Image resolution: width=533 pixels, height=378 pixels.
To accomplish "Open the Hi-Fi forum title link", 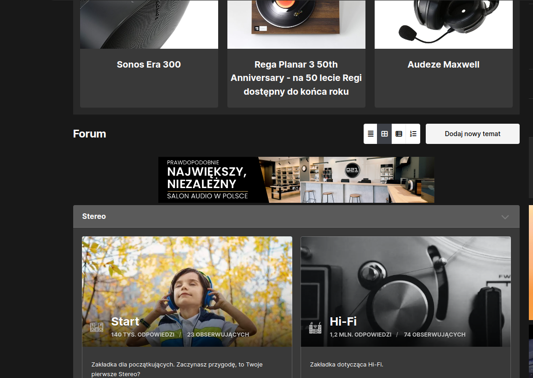I will [x=343, y=321].
